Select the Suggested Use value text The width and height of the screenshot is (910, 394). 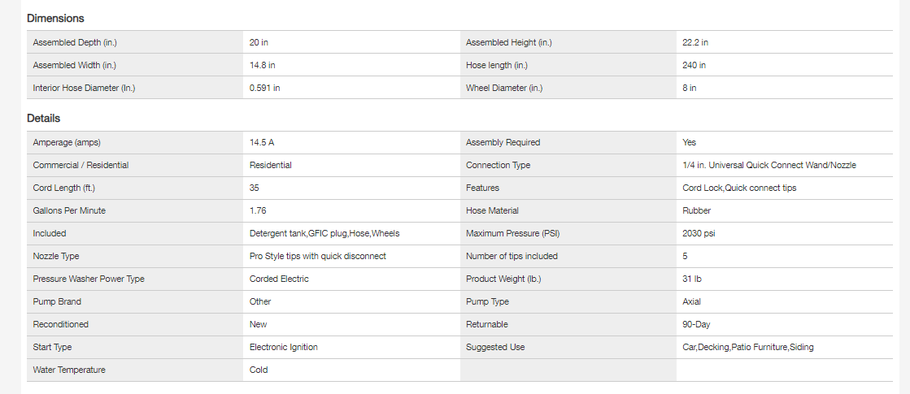point(748,347)
